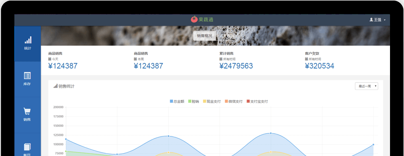Click the highest blue data point on chart

tap(271, 133)
